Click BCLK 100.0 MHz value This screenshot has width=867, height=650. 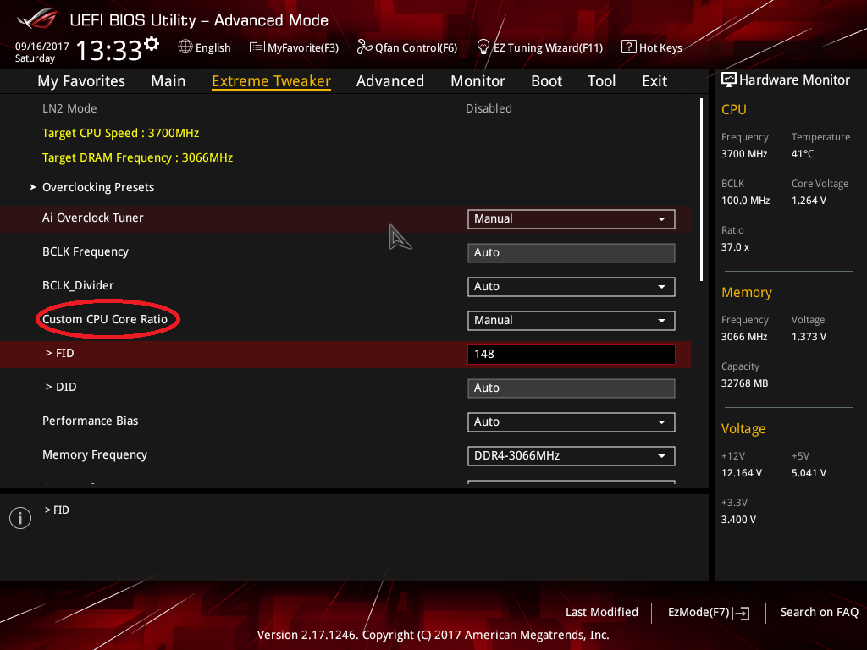[x=745, y=201]
